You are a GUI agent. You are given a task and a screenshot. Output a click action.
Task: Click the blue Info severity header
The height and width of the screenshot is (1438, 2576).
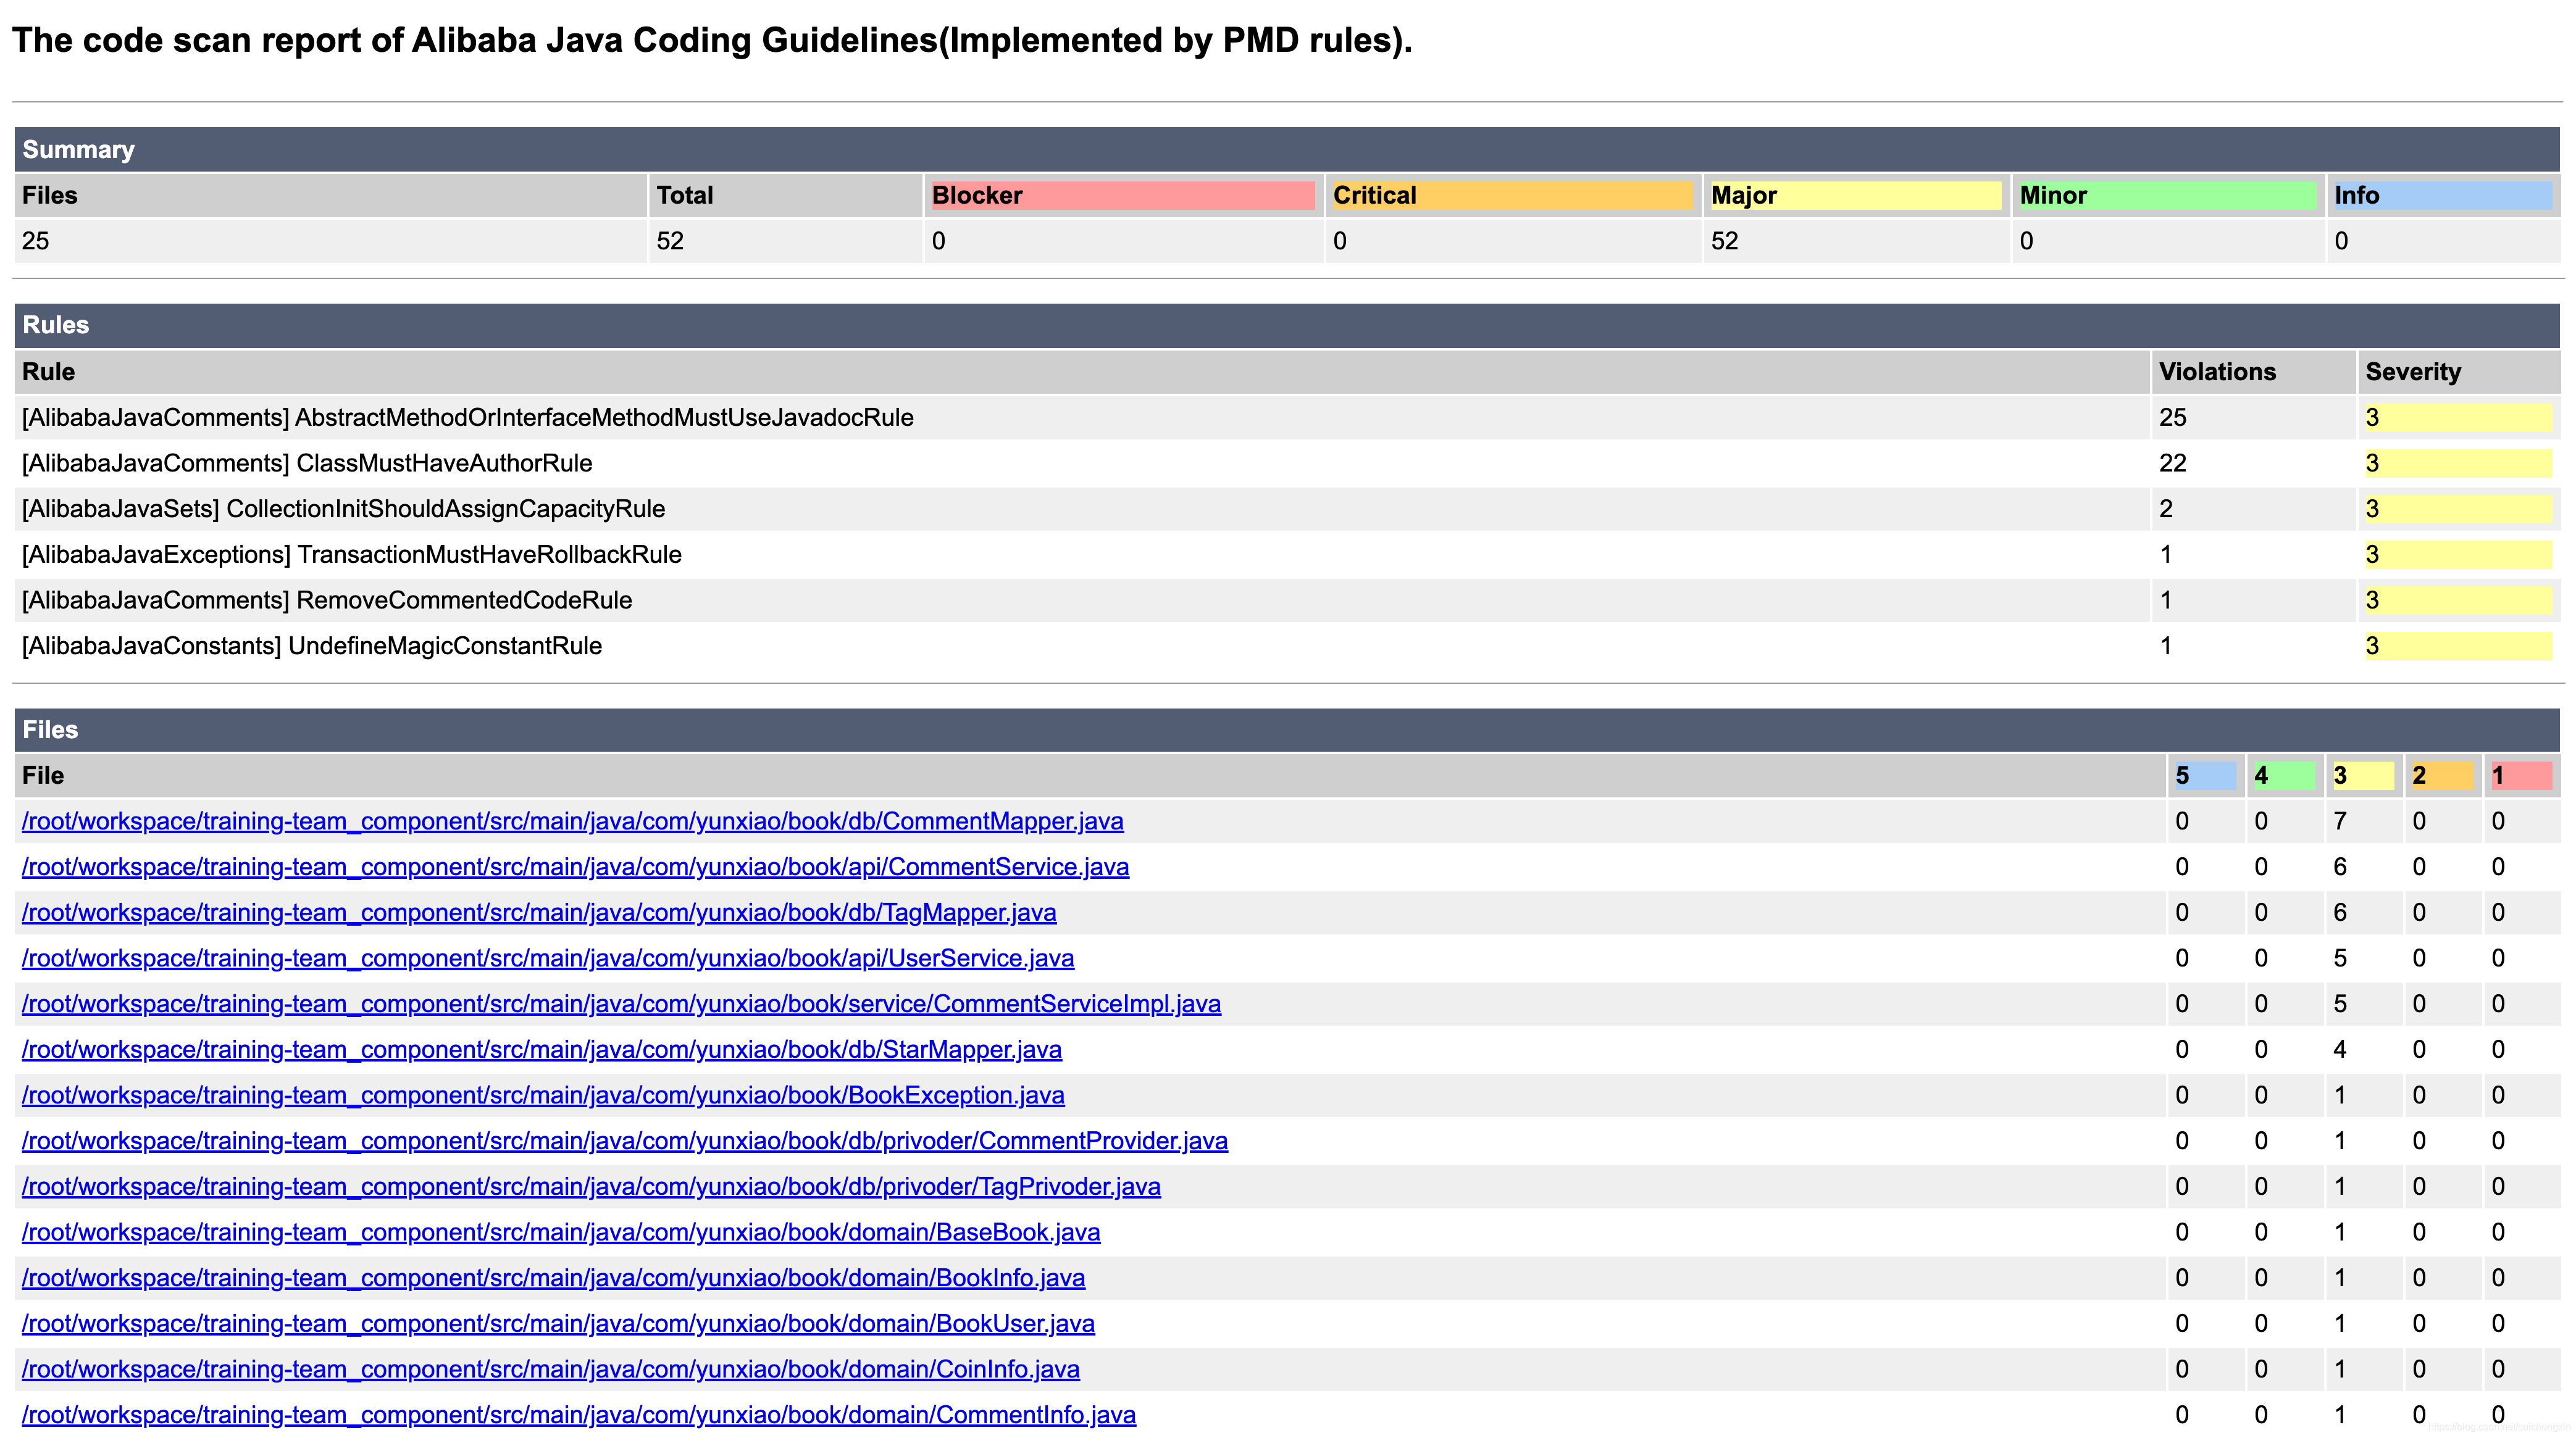[2443, 196]
